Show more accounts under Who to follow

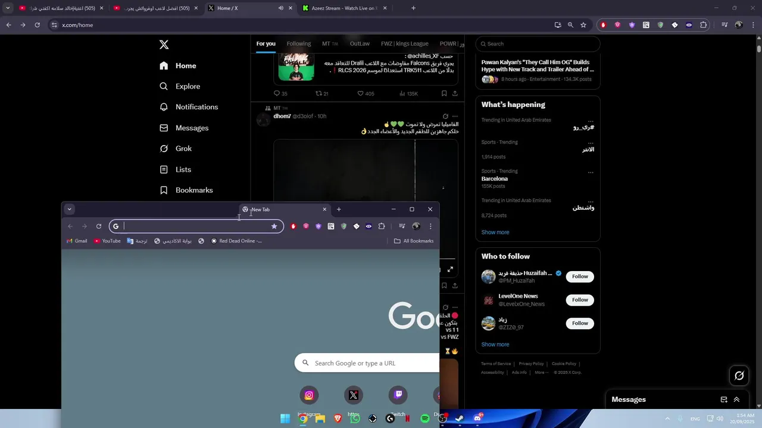(495, 345)
